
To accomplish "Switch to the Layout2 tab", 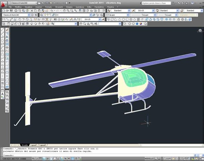I will pyautogui.click(x=43, y=145).
